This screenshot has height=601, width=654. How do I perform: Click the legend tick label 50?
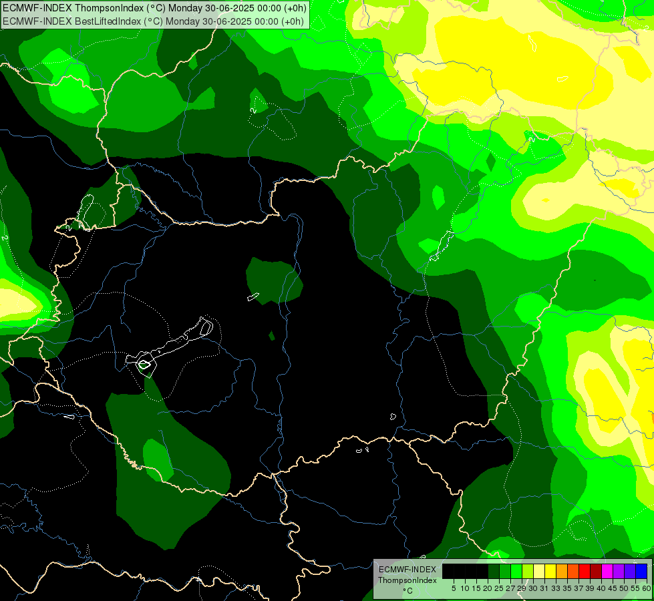(624, 588)
